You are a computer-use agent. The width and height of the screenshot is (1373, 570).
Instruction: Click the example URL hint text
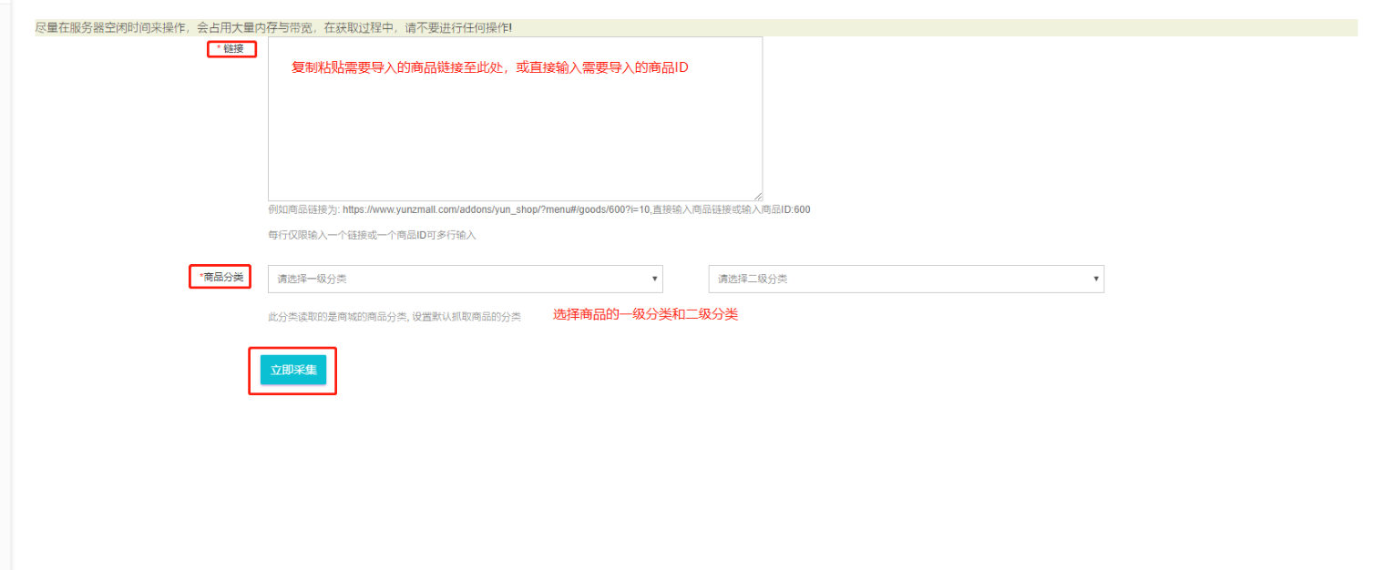(x=538, y=209)
